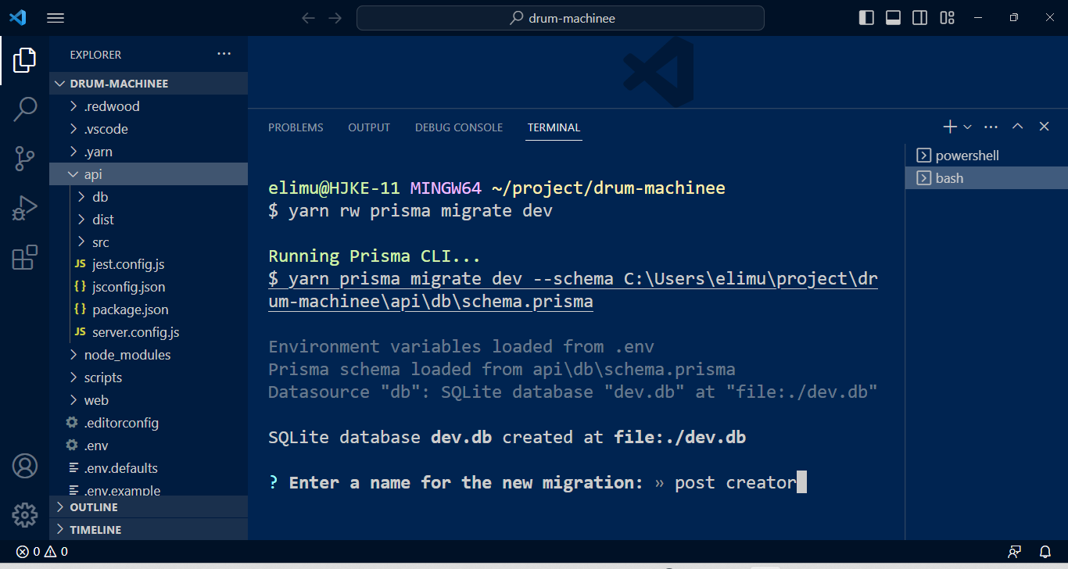Open errors and warnings status item
Image resolution: width=1068 pixels, height=569 pixels.
point(42,552)
